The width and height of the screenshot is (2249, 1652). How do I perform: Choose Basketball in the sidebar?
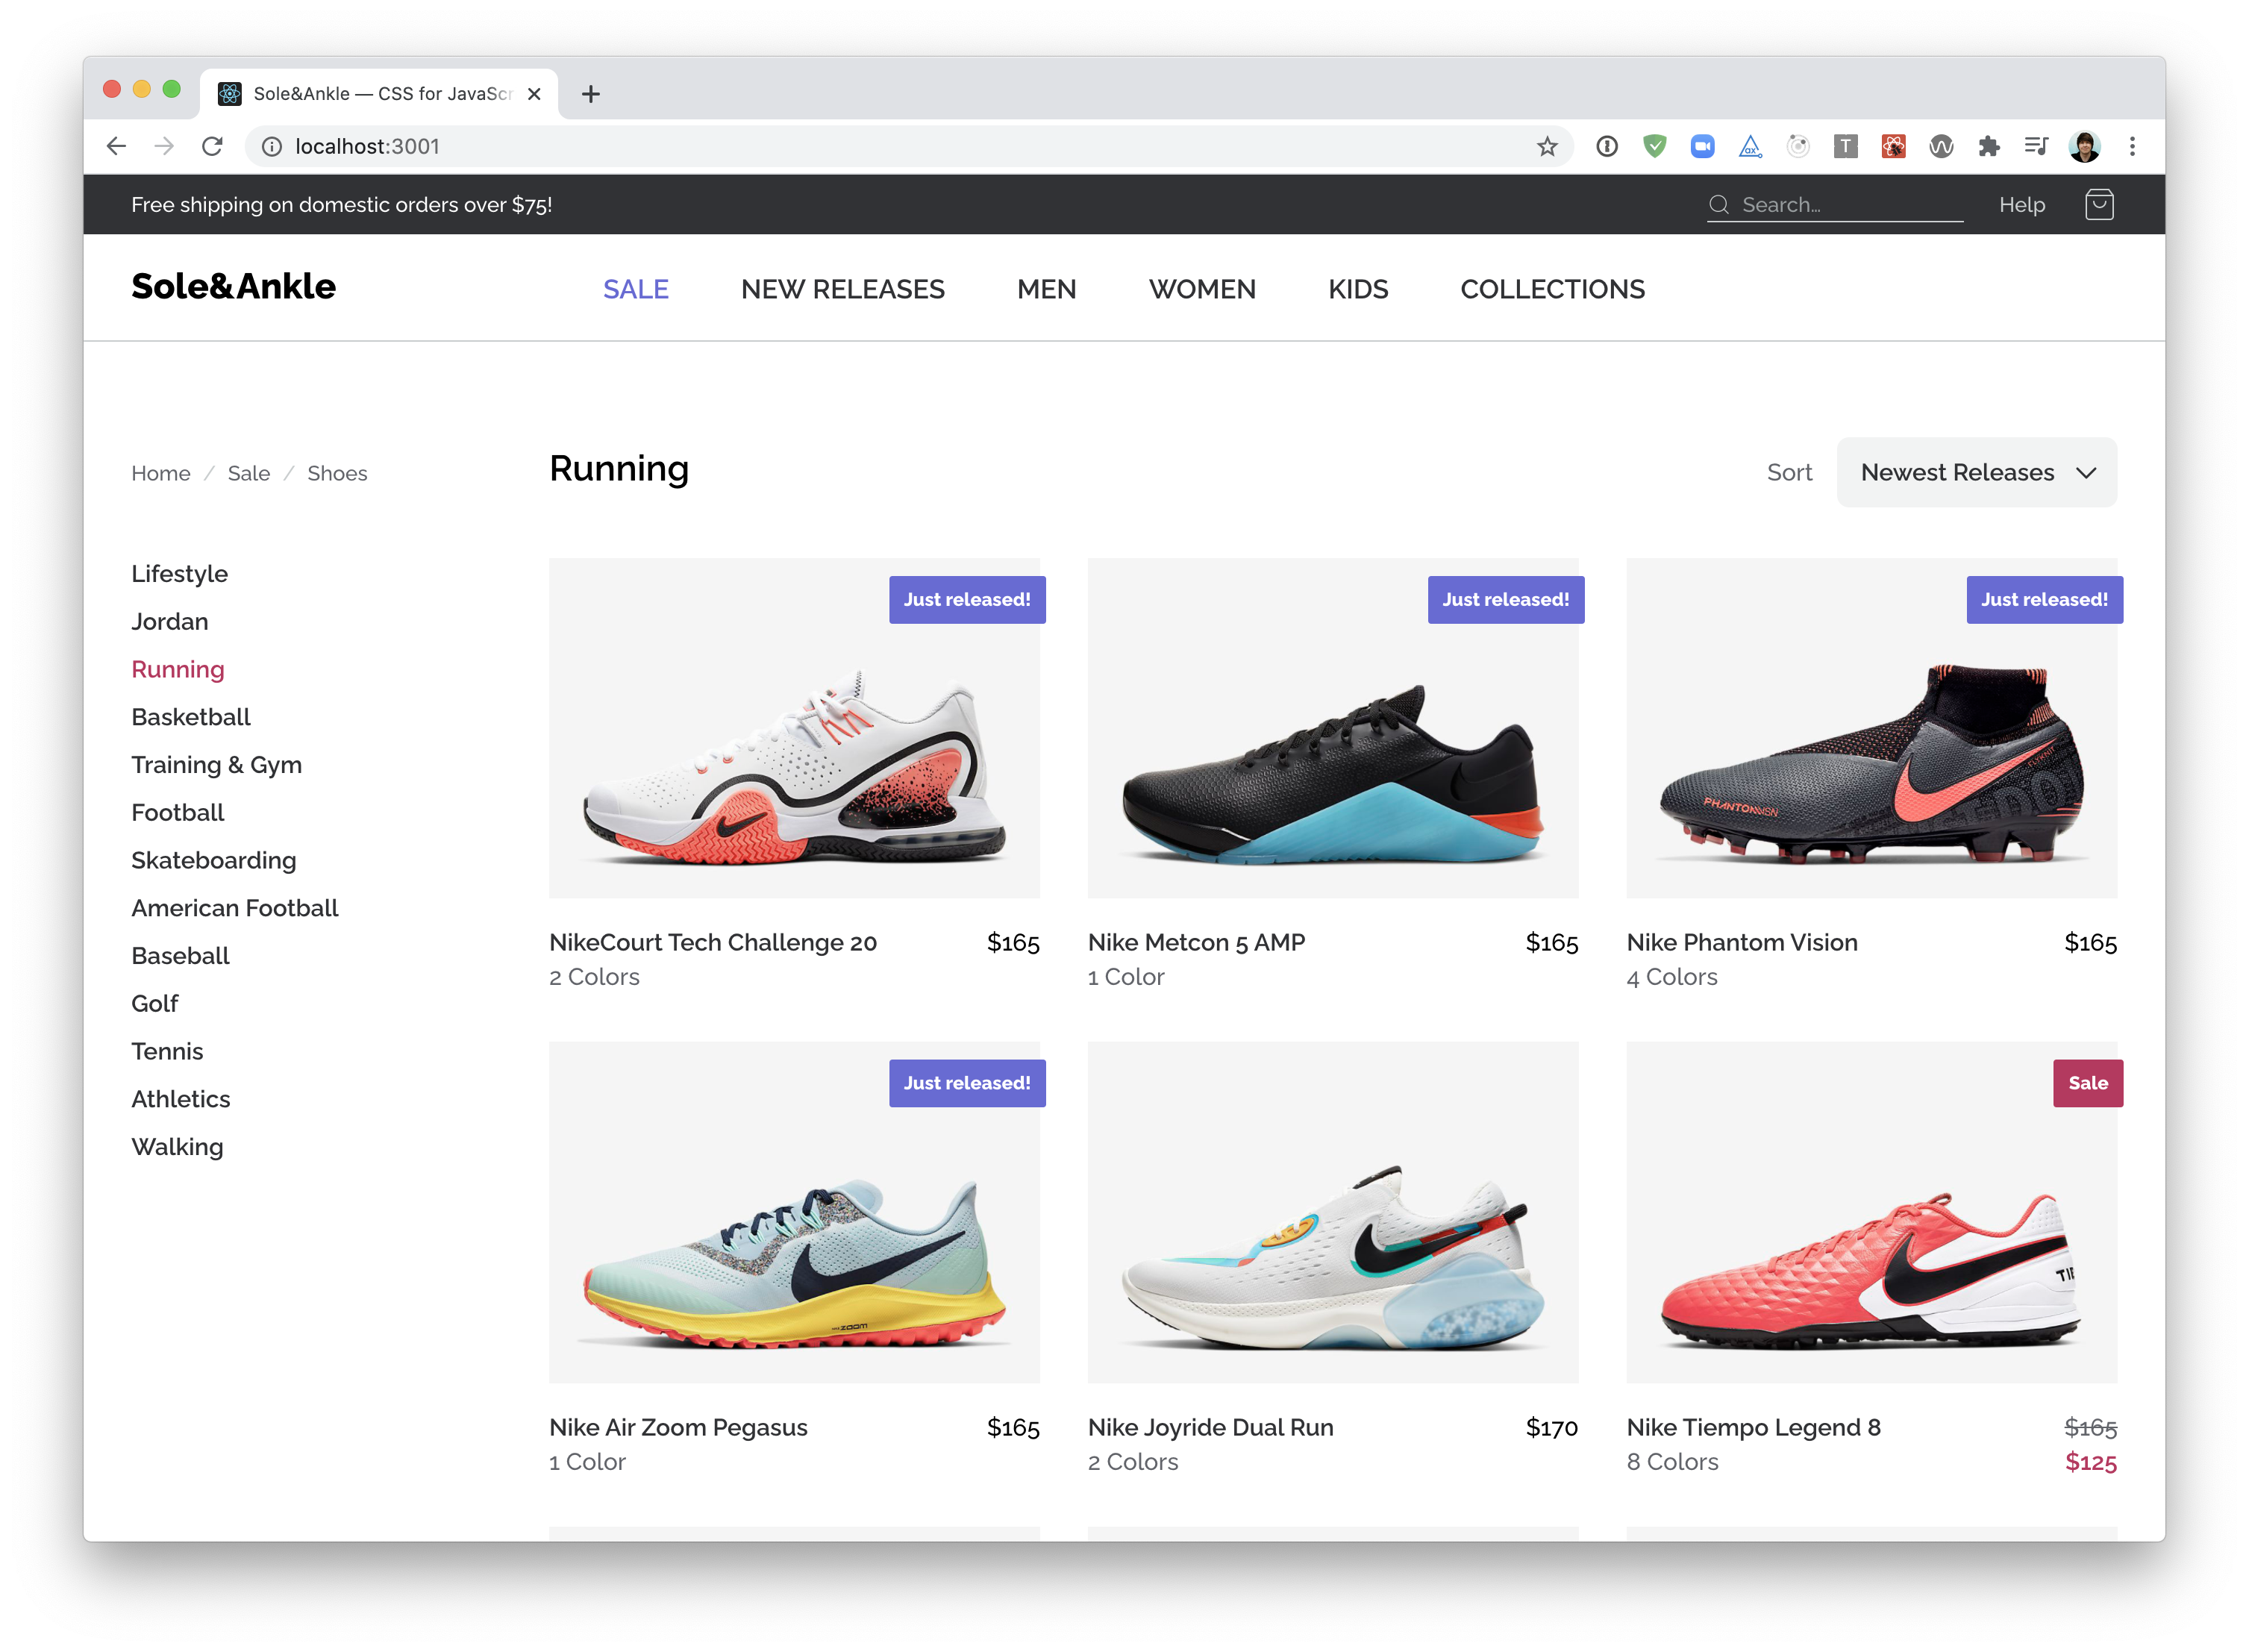(x=191, y=717)
